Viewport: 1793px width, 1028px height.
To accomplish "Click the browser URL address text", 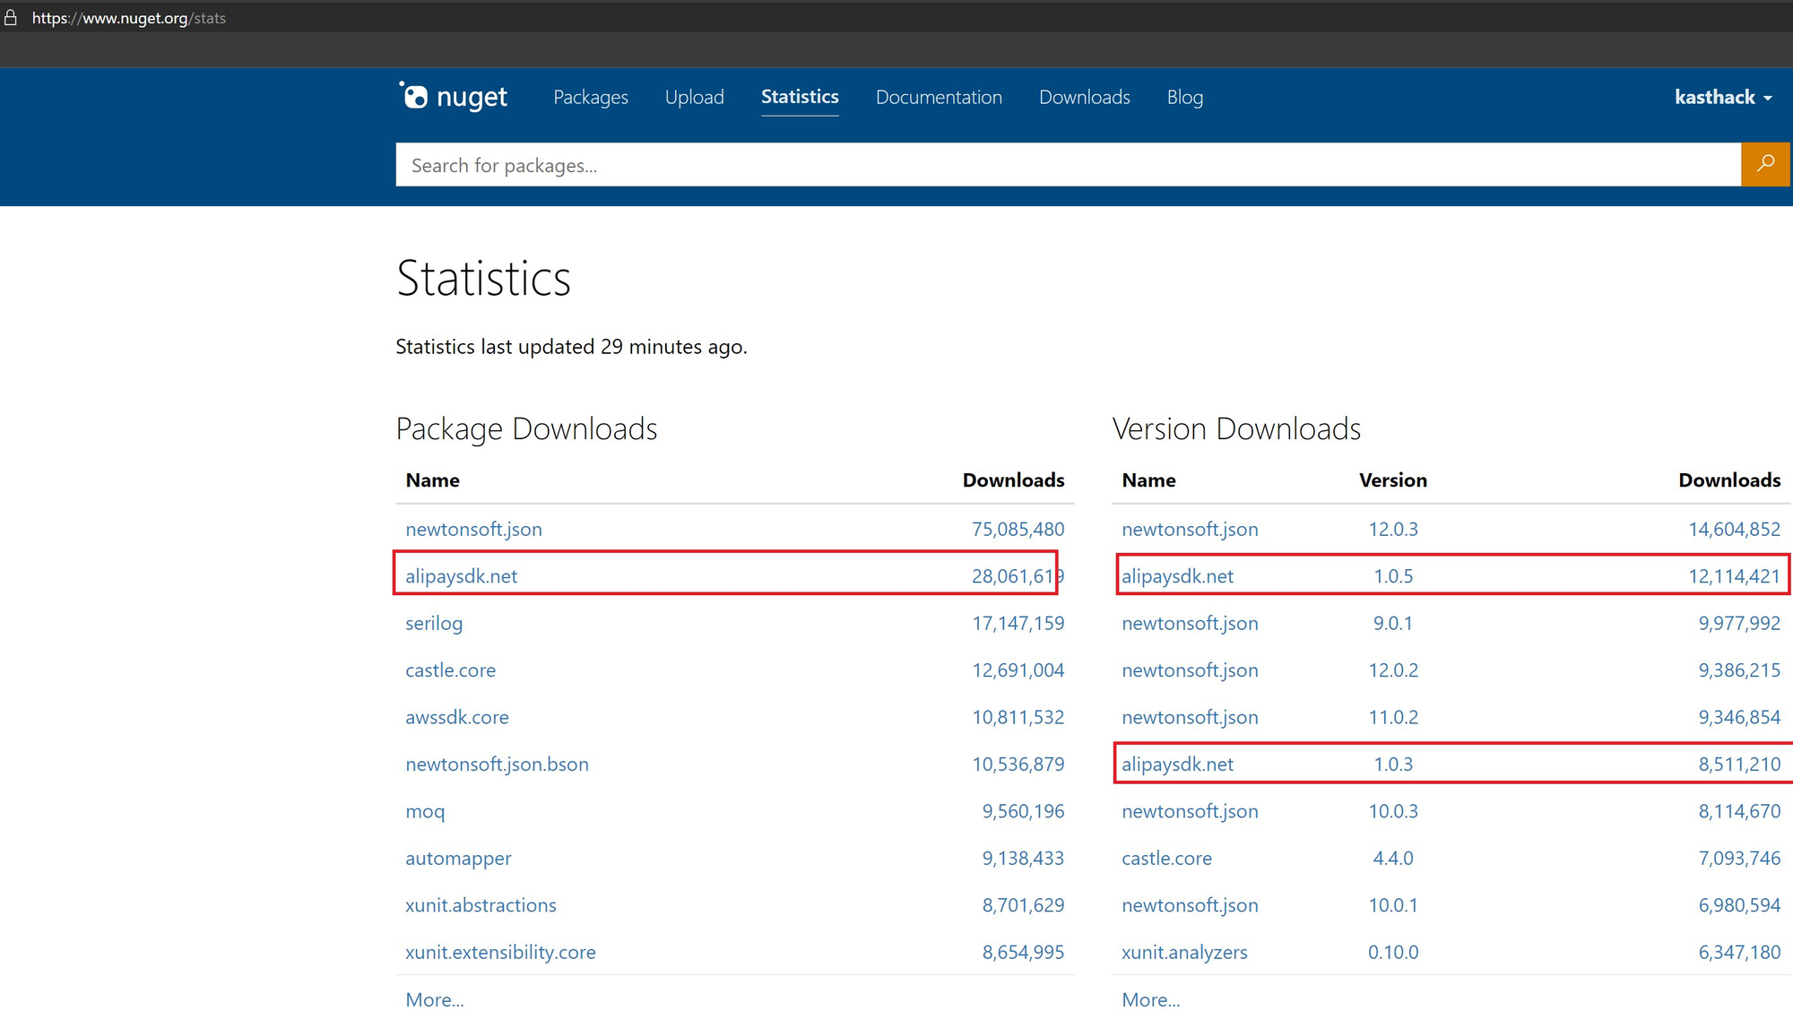I will (129, 18).
